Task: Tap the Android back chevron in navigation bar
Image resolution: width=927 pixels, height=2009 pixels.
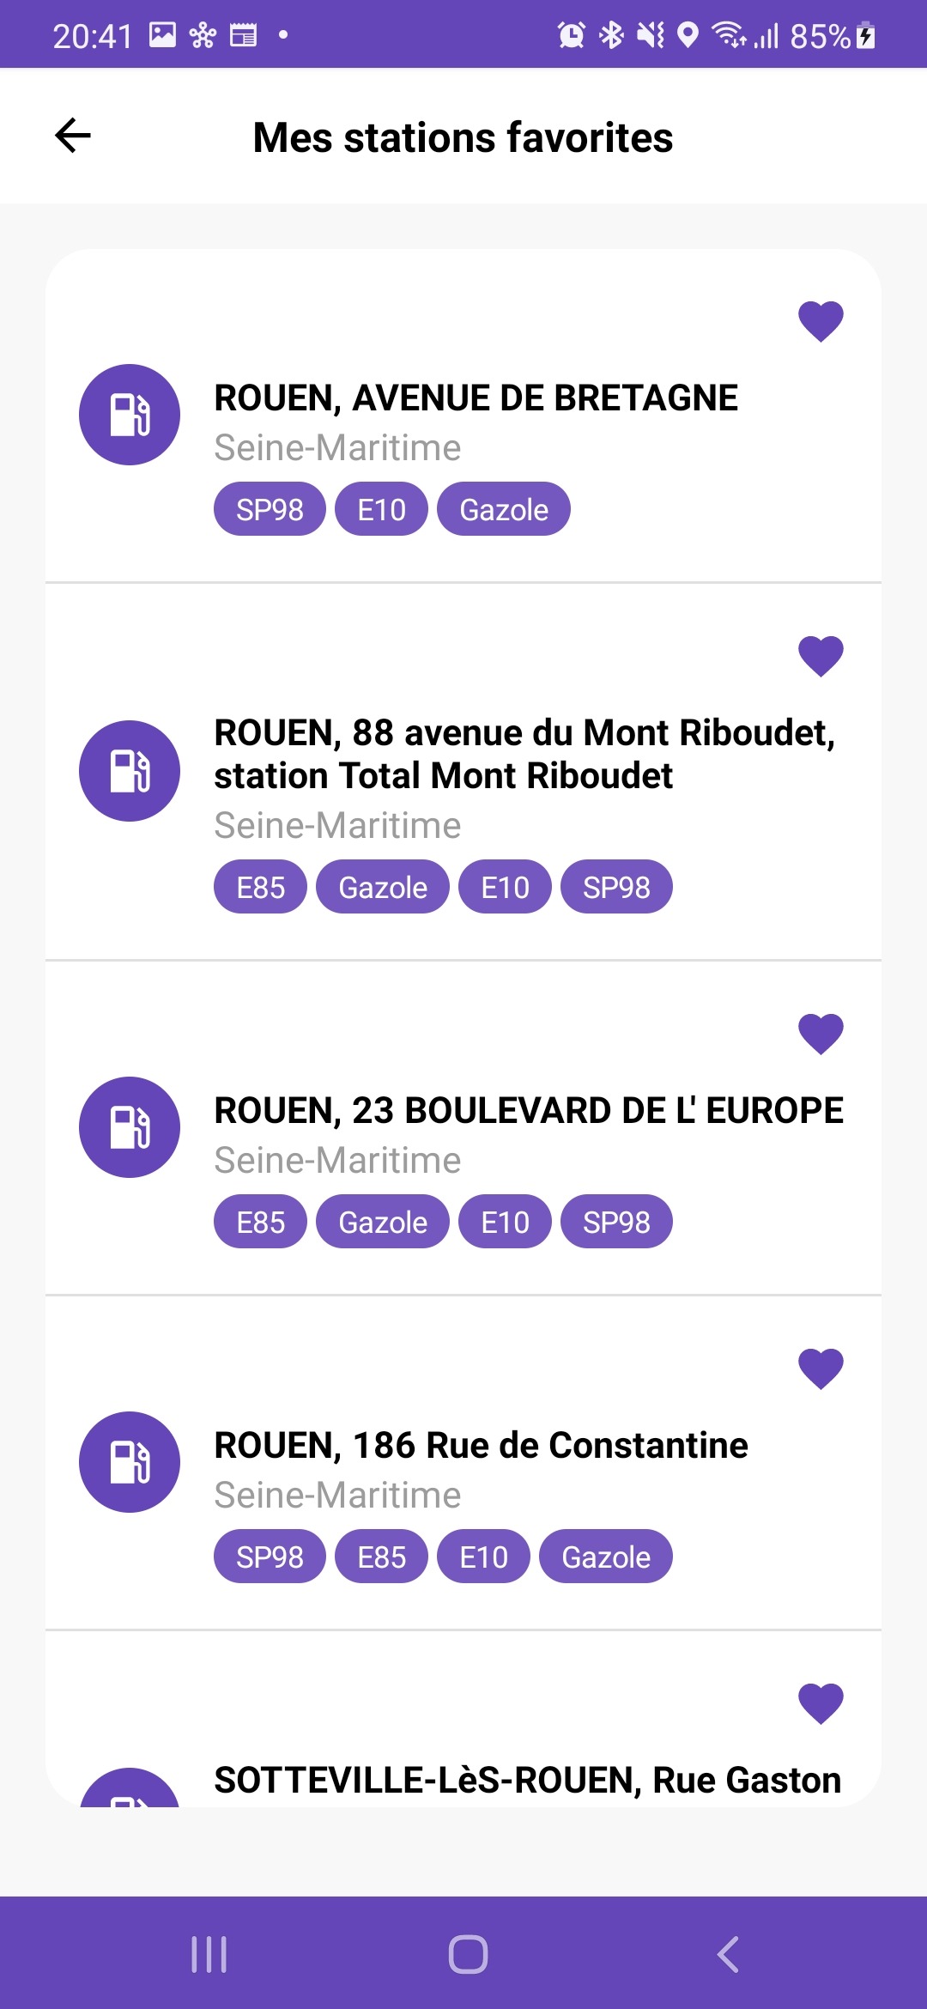Action: [x=728, y=1955]
